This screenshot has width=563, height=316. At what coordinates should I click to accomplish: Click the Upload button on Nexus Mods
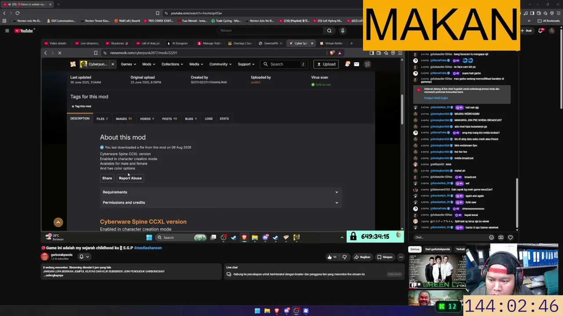point(327,64)
